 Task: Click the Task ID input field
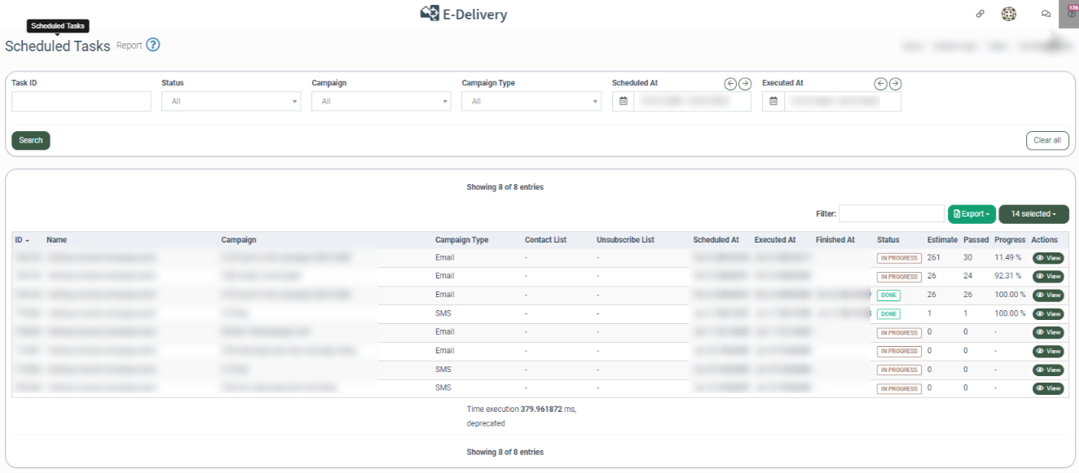point(81,102)
